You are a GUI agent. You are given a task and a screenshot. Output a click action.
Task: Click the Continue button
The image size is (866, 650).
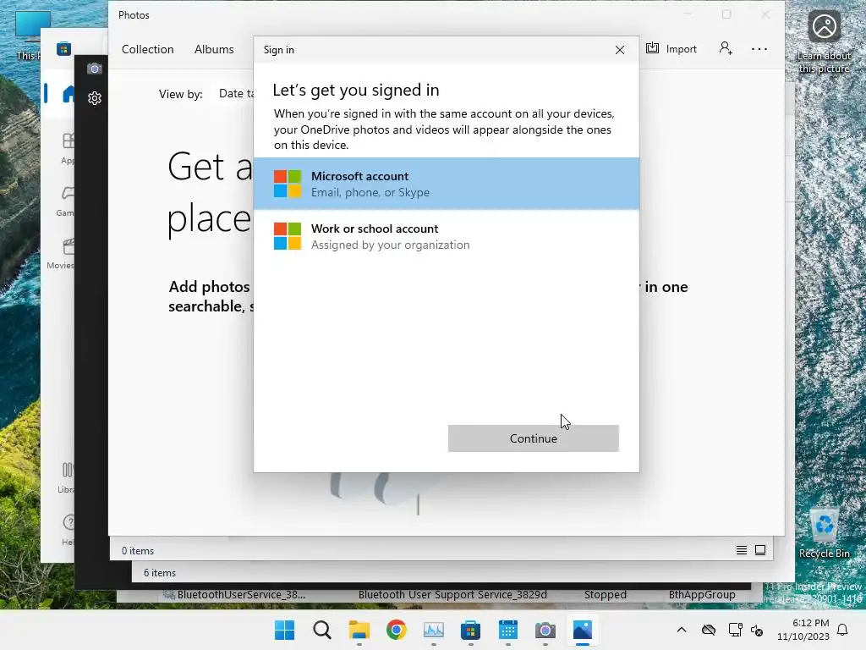pyautogui.click(x=533, y=438)
